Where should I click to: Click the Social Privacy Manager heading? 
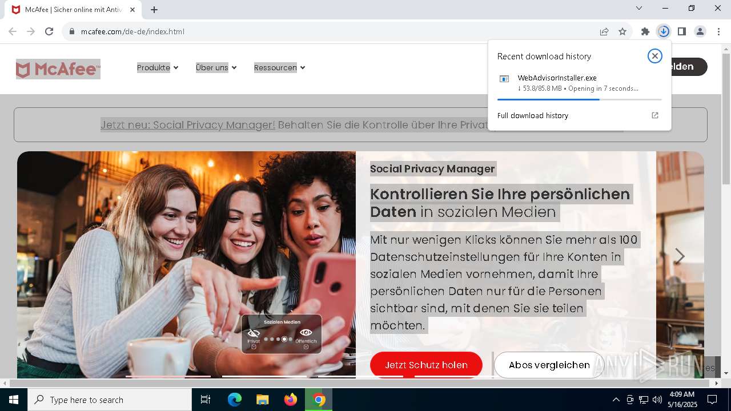tap(432, 168)
